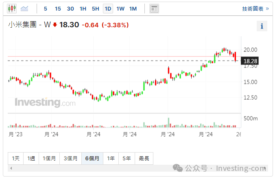Click the 15.00 price axis label
Image resolution: width=275 pixels, height=179 pixels.
pos(250,82)
